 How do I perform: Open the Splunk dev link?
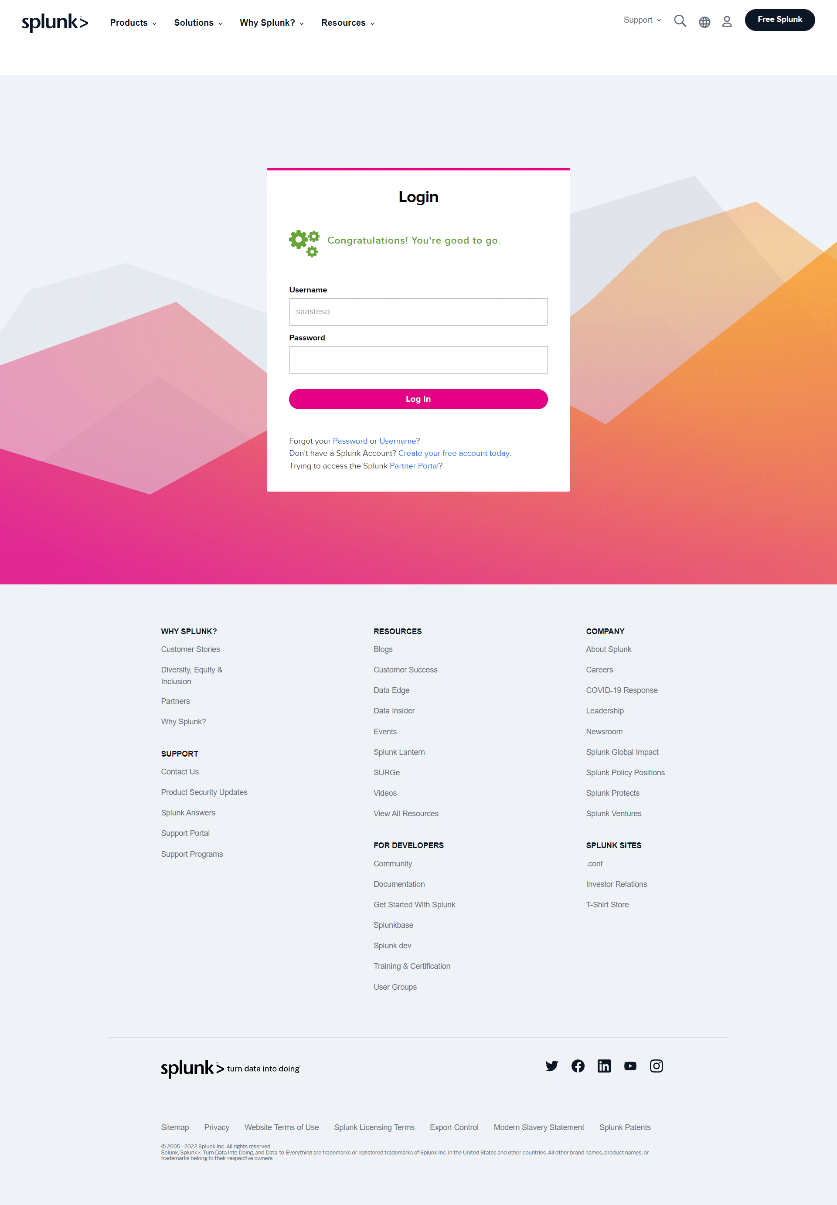coord(392,945)
